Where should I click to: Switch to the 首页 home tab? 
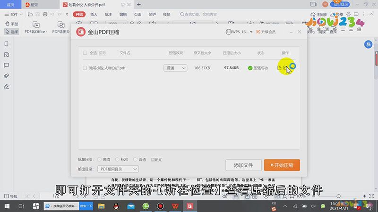coord(10,5)
